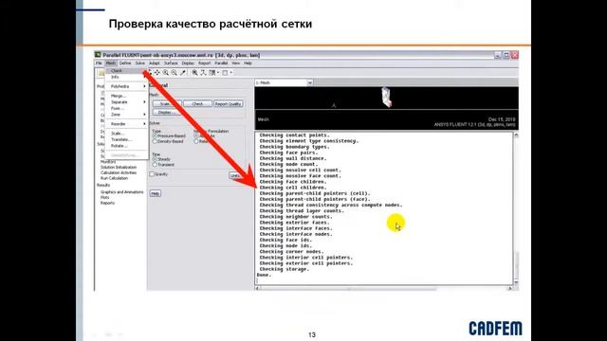Click the 'Checking storage.' console line

(285, 269)
